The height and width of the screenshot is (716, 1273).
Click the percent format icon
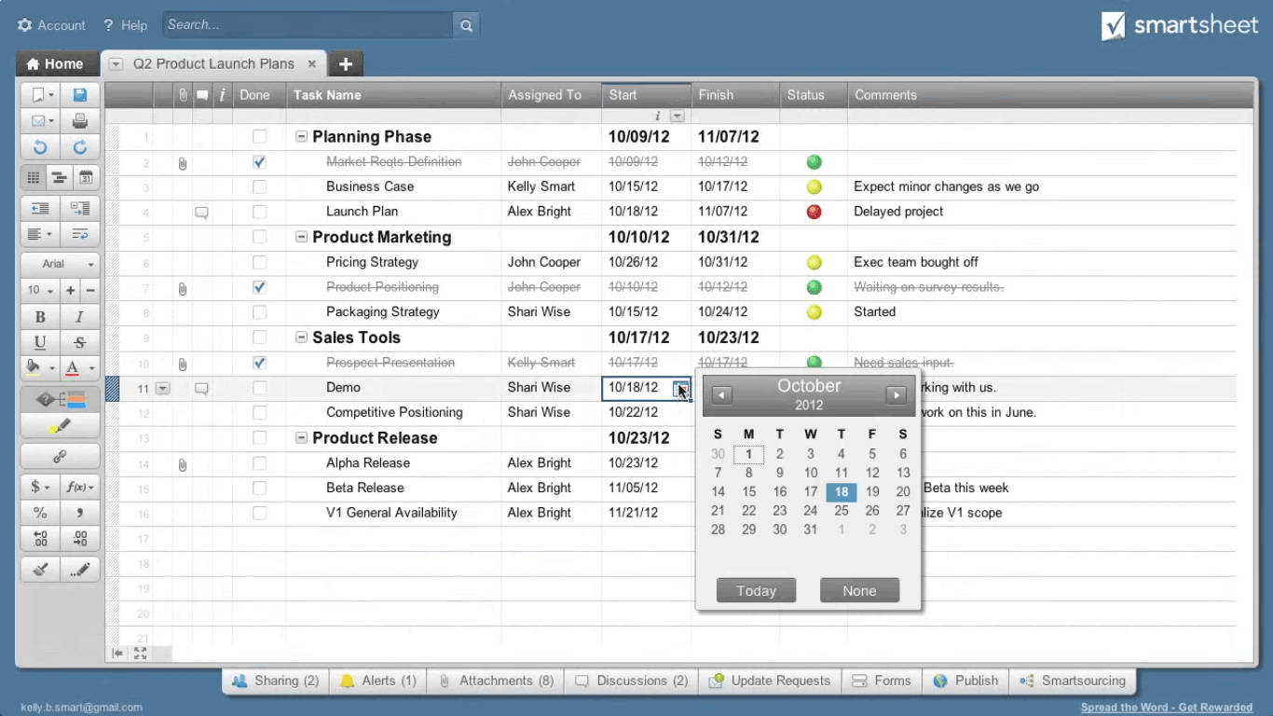tap(38, 512)
